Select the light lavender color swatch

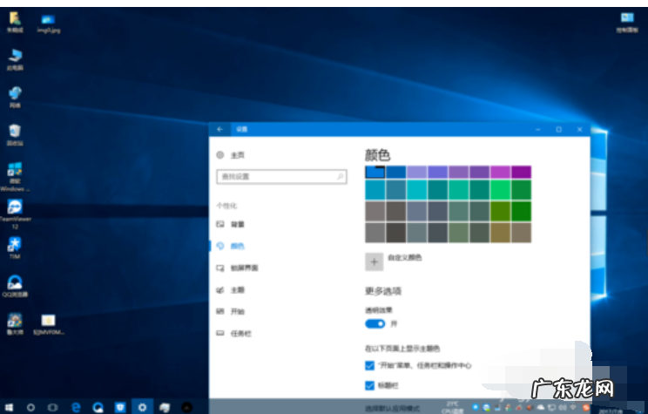(417, 172)
